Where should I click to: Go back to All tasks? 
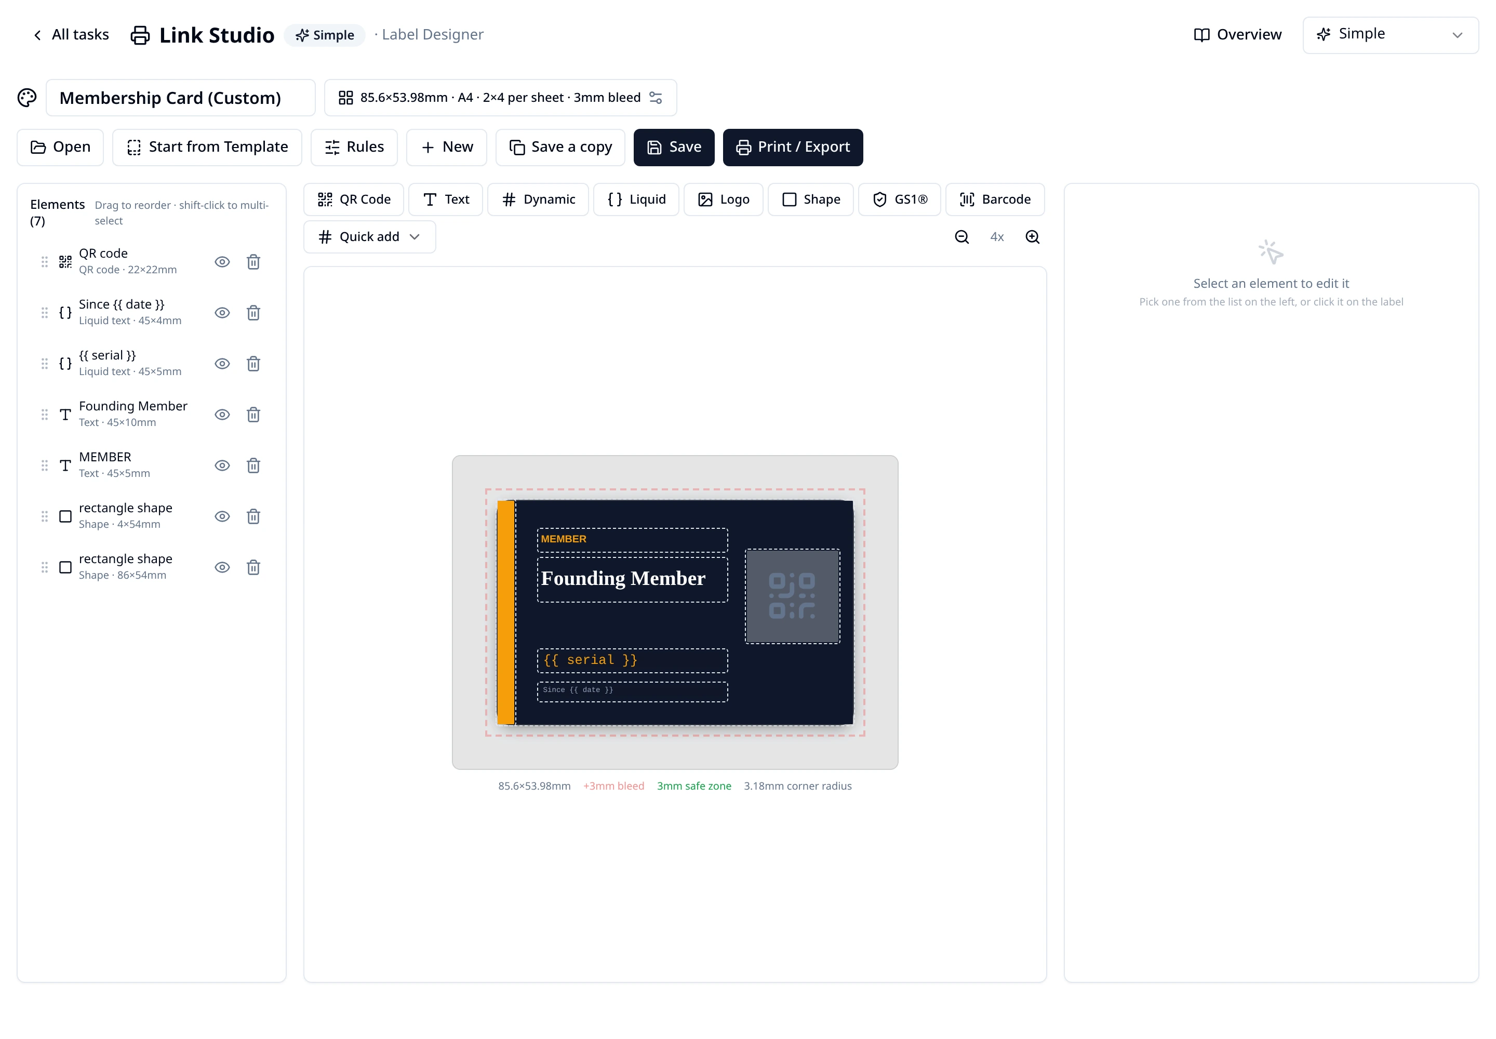[x=70, y=35]
